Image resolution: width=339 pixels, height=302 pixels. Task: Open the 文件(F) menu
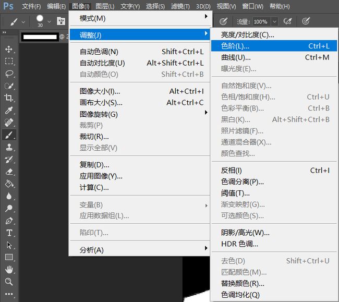pyautogui.click(x=31, y=6)
